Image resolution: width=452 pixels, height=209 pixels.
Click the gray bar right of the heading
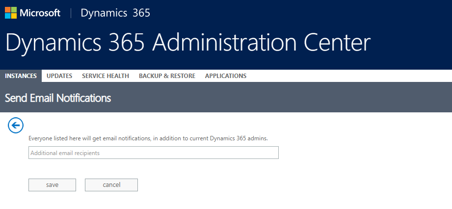coord(294,98)
